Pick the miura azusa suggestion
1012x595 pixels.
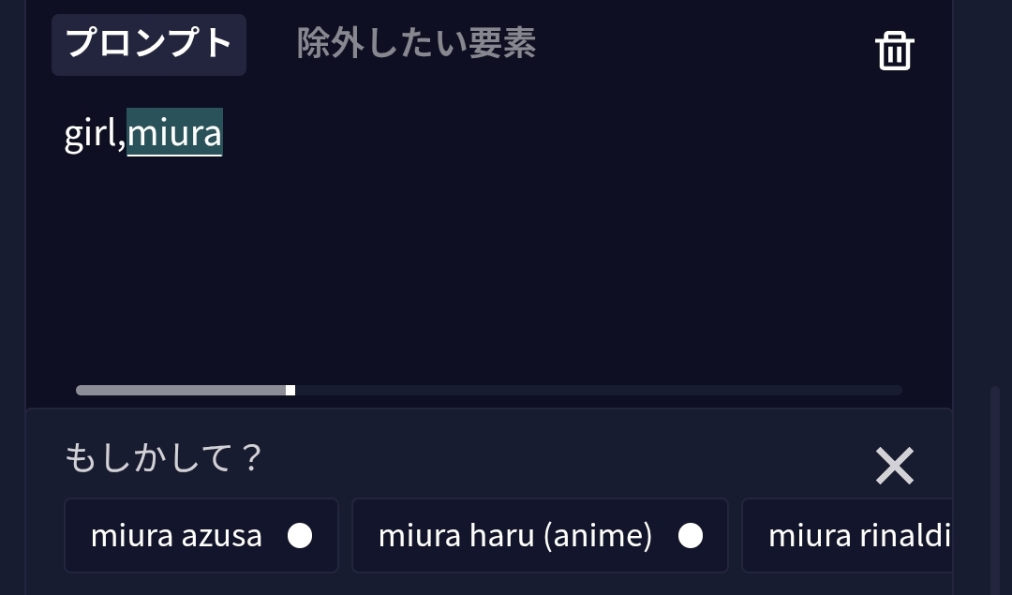(x=178, y=536)
